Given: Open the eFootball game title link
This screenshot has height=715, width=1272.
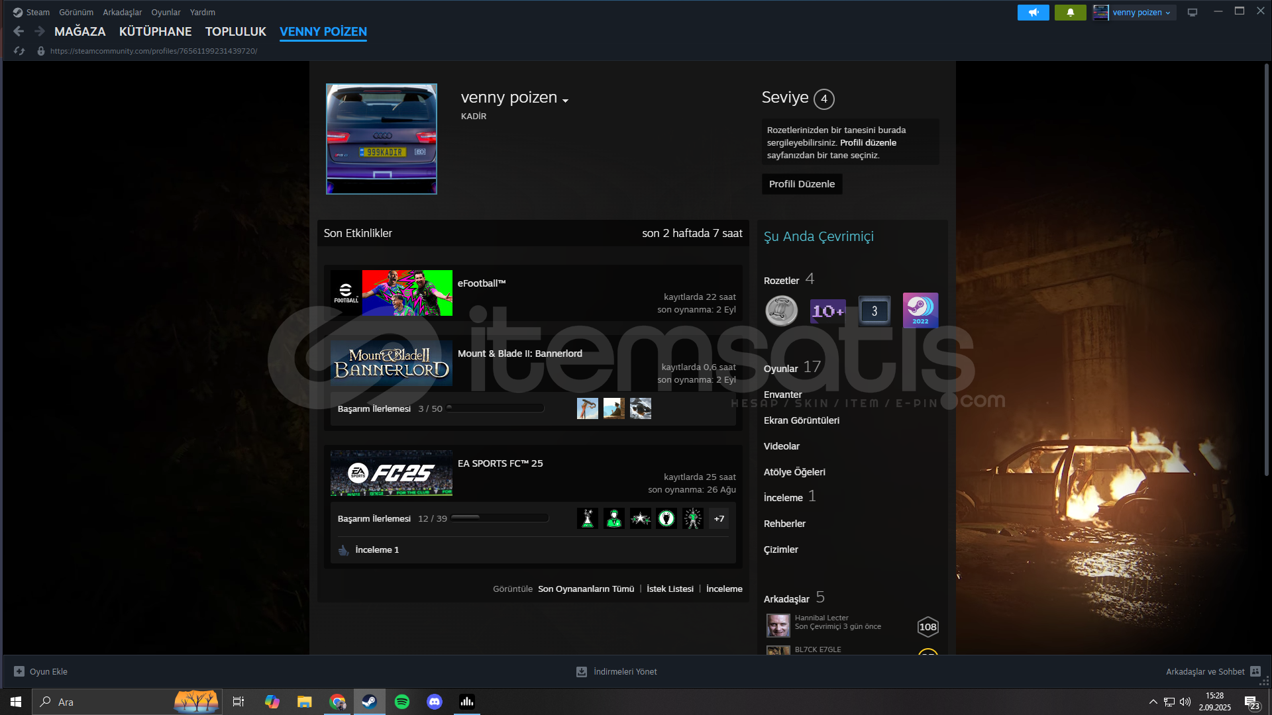Looking at the screenshot, I should (482, 283).
